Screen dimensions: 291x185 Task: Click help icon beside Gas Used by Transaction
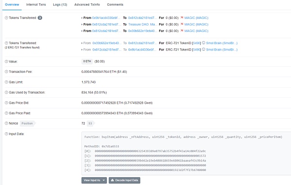click(6, 92)
